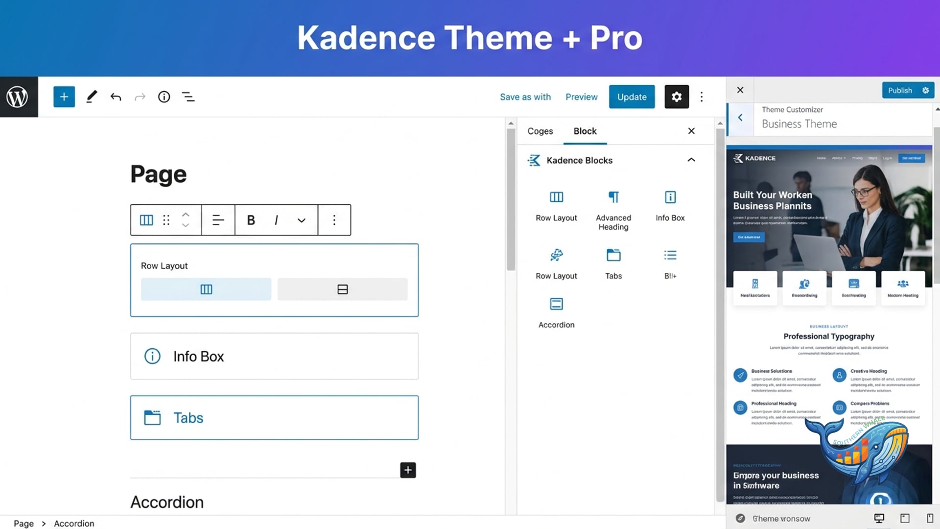Insert the Row Layout columns block
This screenshot has height=529, width=940.
[556, 206]
